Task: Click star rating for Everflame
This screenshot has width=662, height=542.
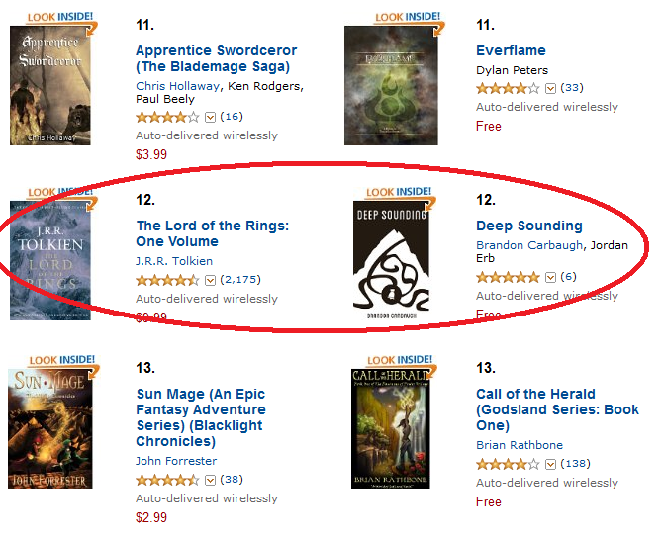Action: 508,88
